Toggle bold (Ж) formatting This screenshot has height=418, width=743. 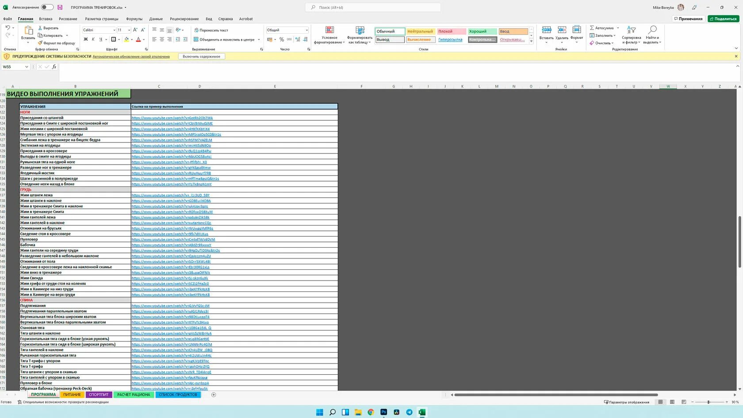coord(86,39)
